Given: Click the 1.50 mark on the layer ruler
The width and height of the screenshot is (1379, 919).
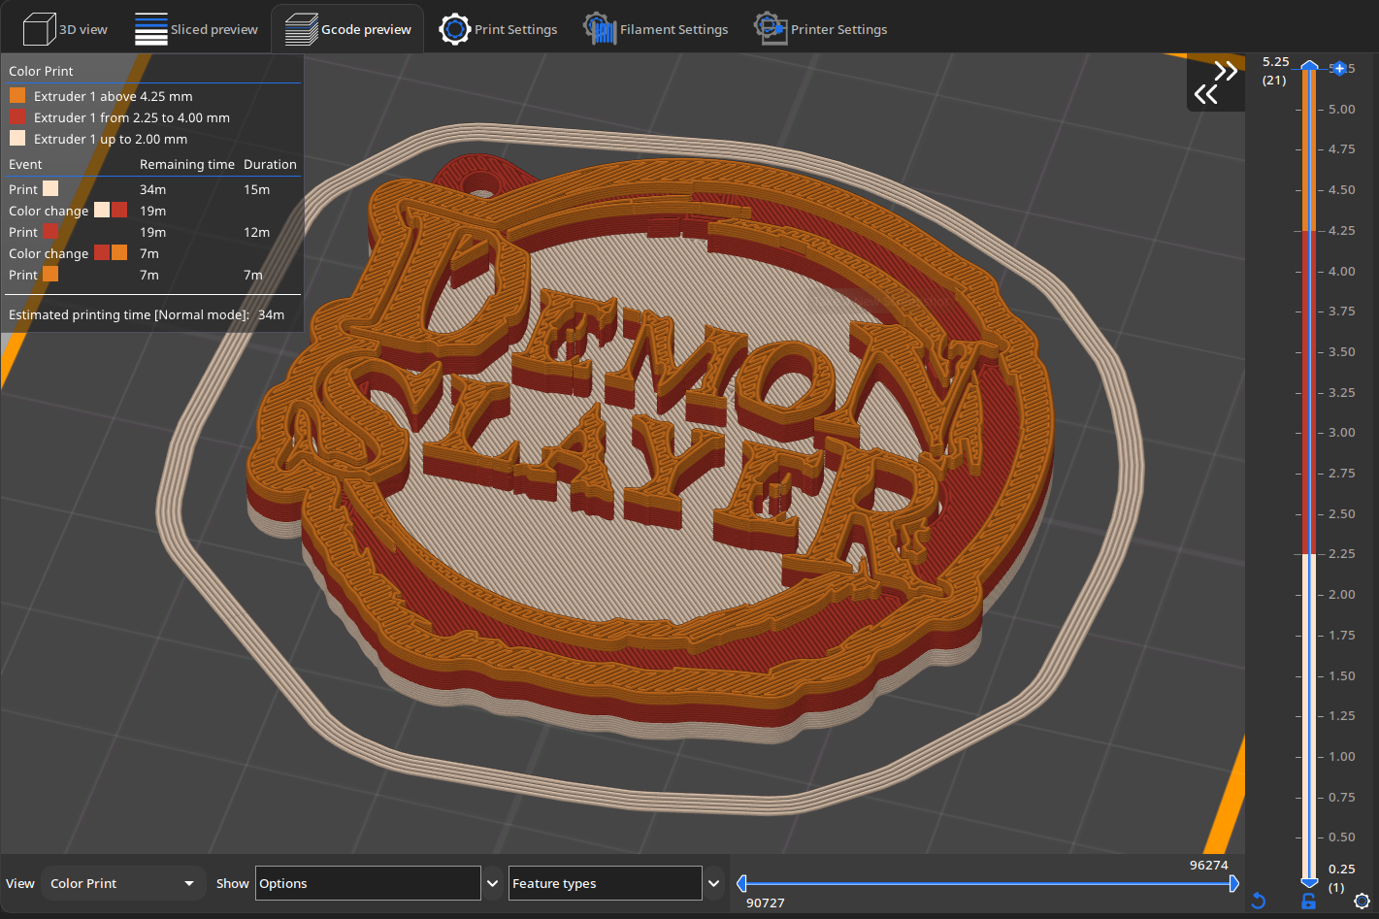Looking at the screenshot, I should click(x=1342, y=675).
